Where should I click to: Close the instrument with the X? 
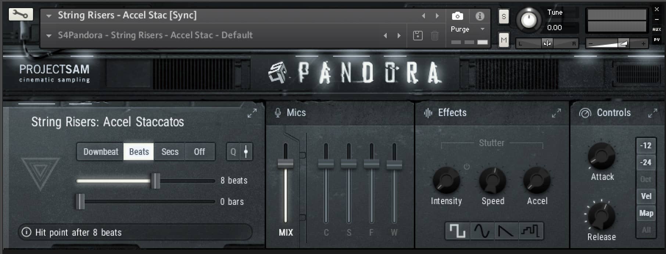click(656, 9)
